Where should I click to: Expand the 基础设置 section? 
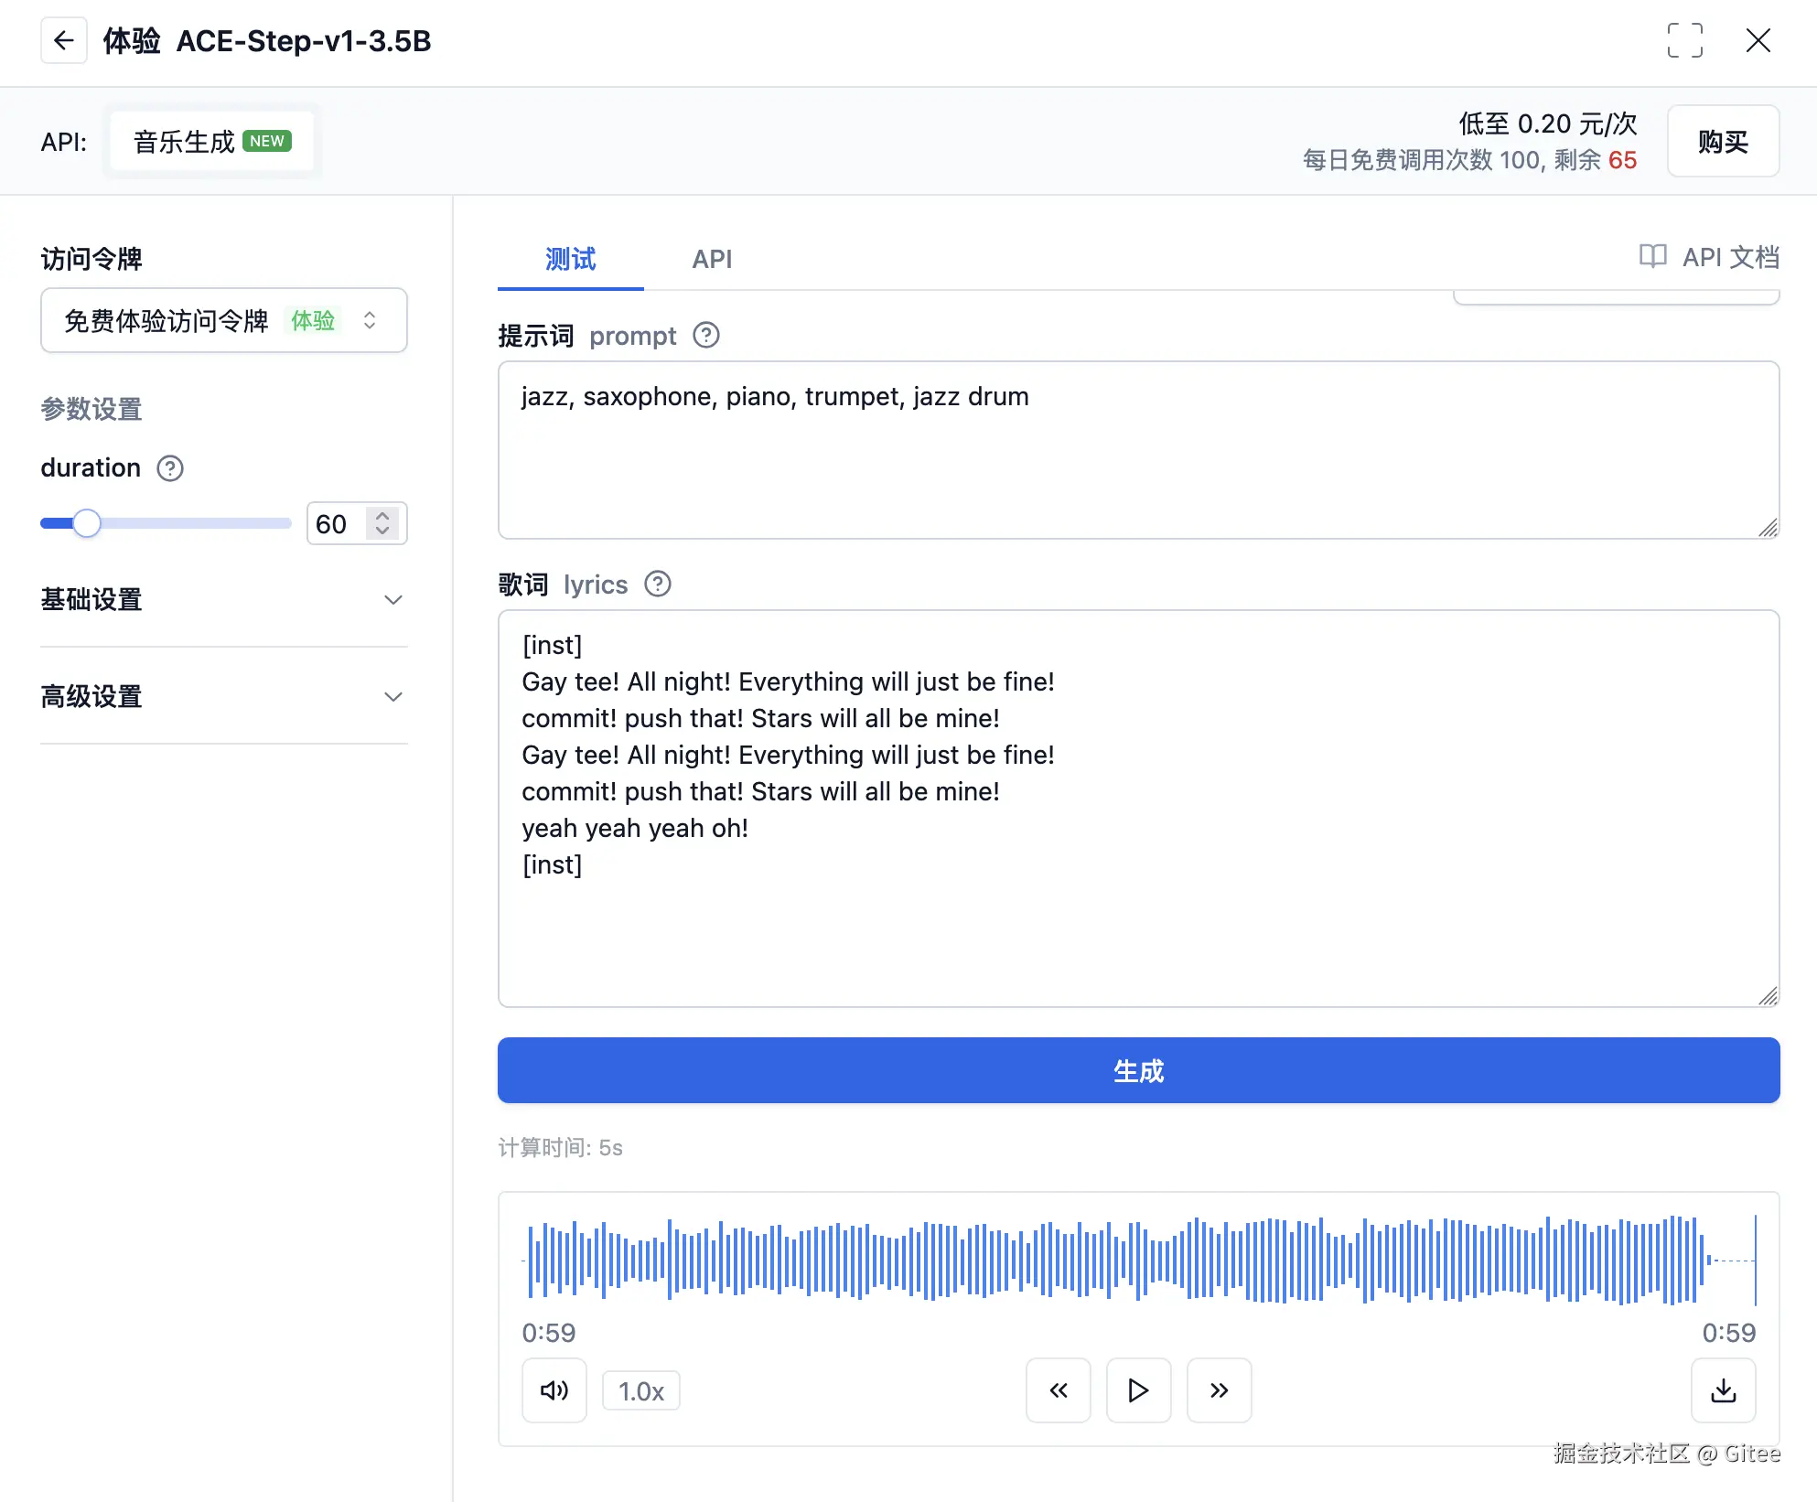click(x=223, y=600)
